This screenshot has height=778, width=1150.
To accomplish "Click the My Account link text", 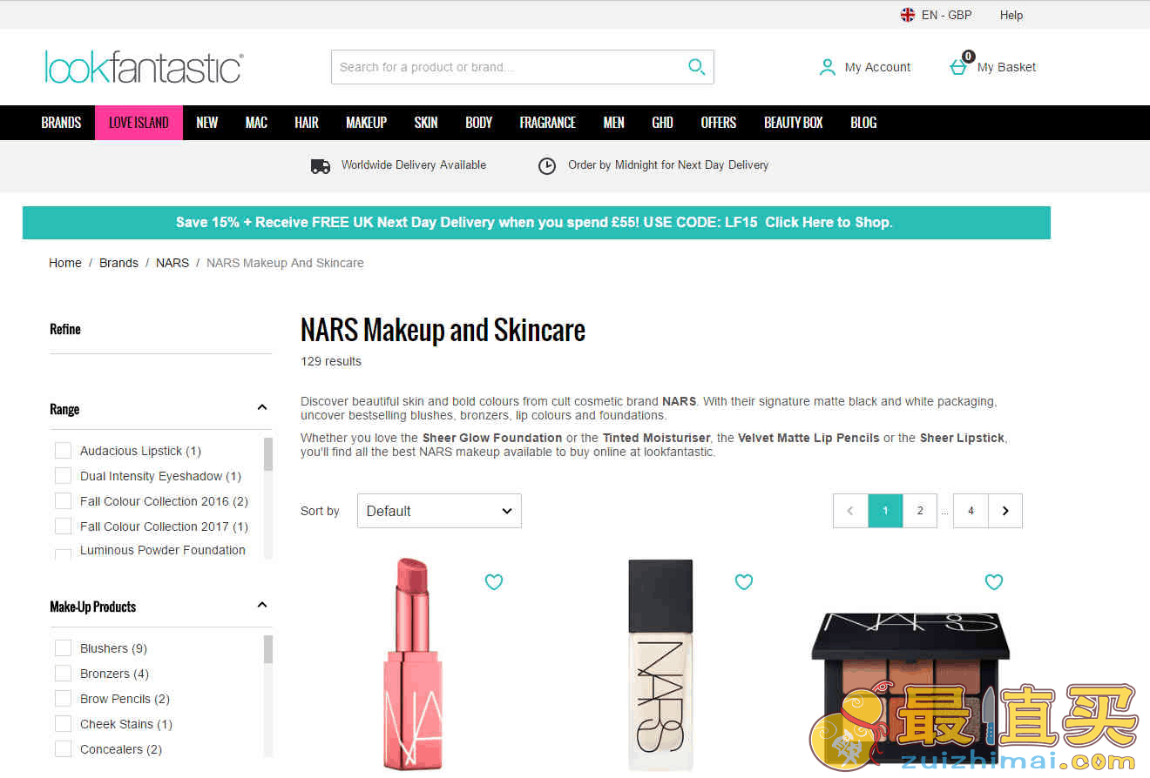I will (x=877, y=67).
